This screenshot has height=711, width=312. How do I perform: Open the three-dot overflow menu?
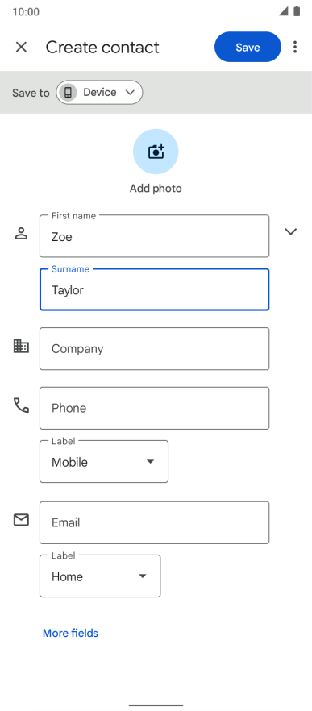click(295, 47)
